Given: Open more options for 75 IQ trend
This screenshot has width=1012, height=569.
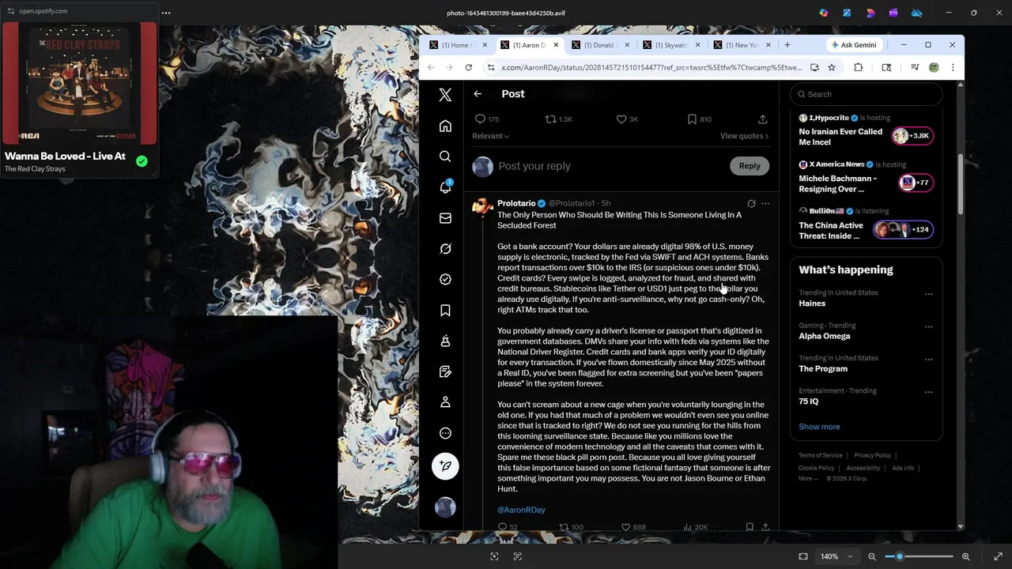Looking at the screenshot, I should tap(929, 392).
